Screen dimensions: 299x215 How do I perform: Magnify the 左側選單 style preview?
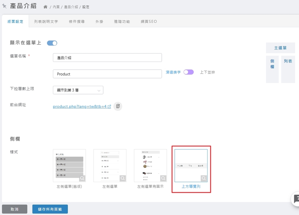pyautogui.click(x=123, y=179)
